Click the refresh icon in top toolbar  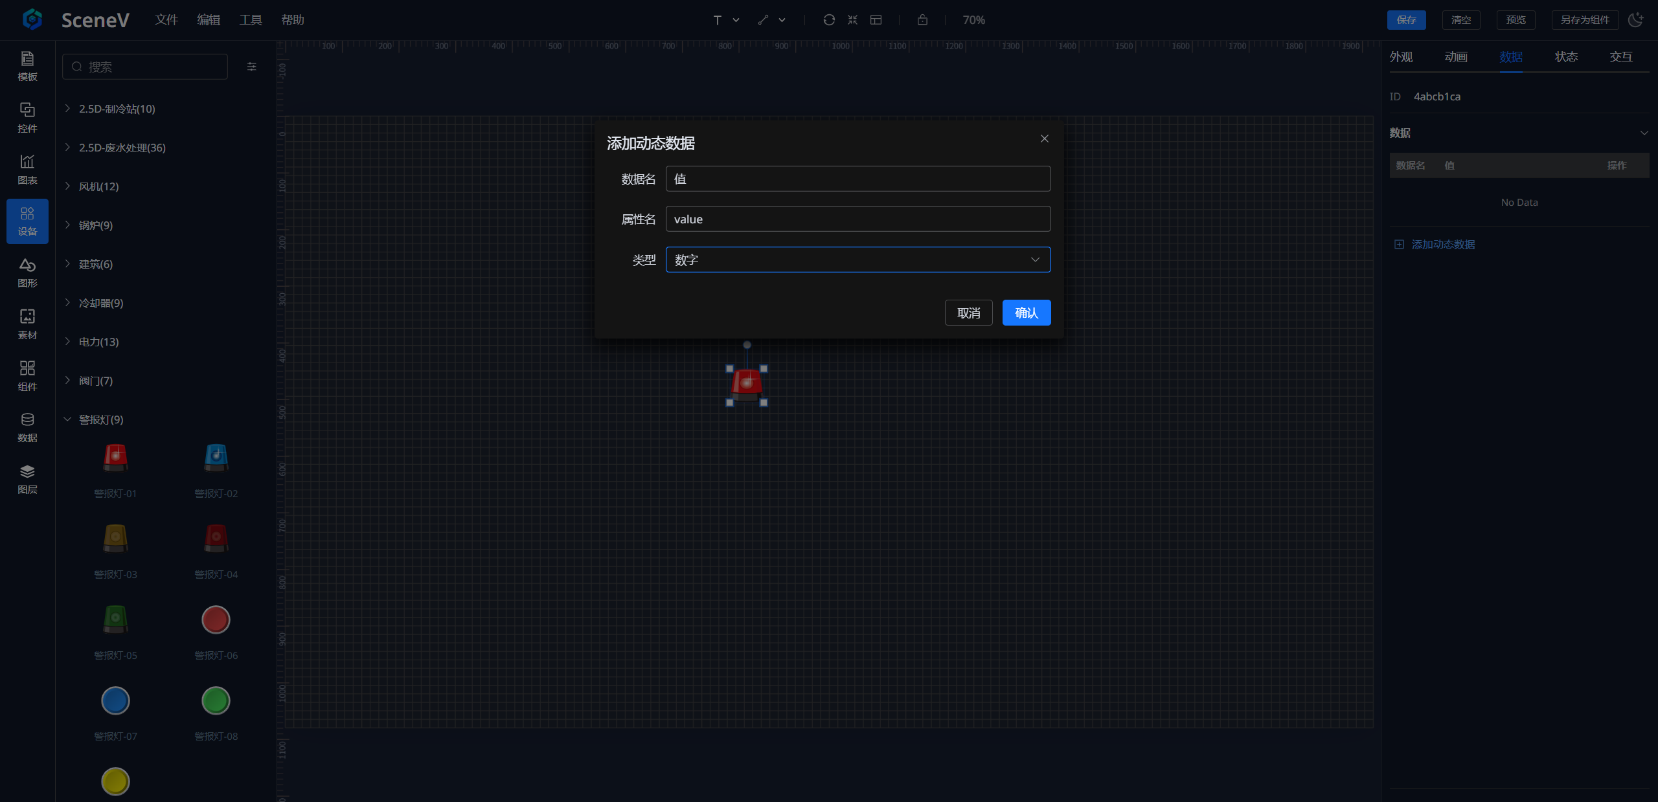[828, 20]
